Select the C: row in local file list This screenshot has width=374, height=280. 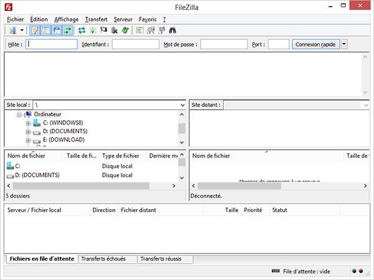click(x=92, y=166)
